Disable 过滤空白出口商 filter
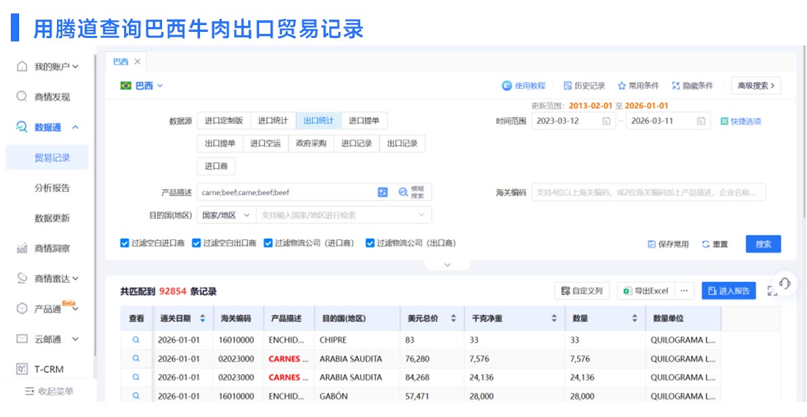This screenshot has width=807, height=417. coord(196,242)
